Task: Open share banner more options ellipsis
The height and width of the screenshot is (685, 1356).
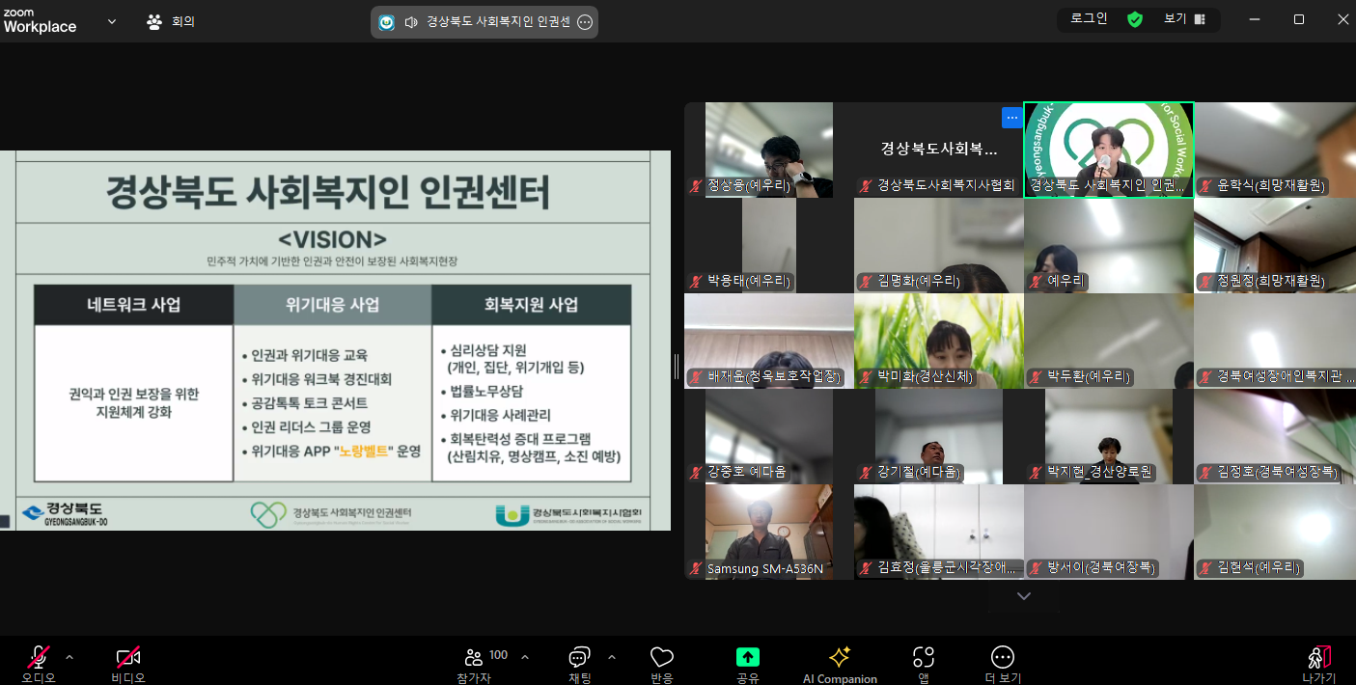Action: point(585,22)
